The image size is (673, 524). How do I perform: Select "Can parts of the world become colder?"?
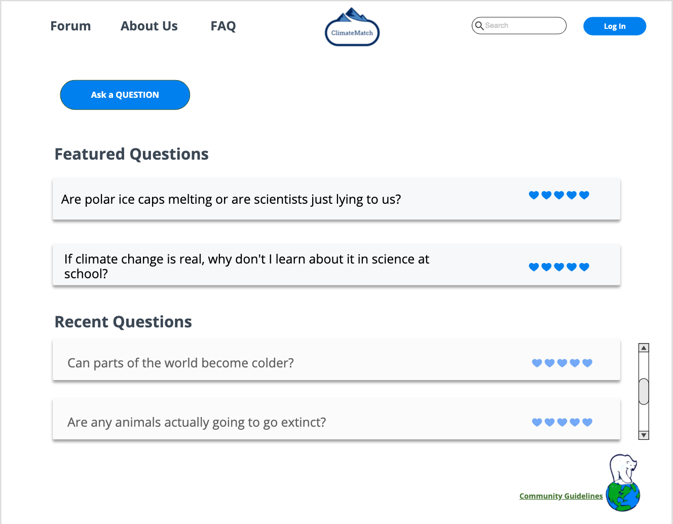tap(180, 363)
